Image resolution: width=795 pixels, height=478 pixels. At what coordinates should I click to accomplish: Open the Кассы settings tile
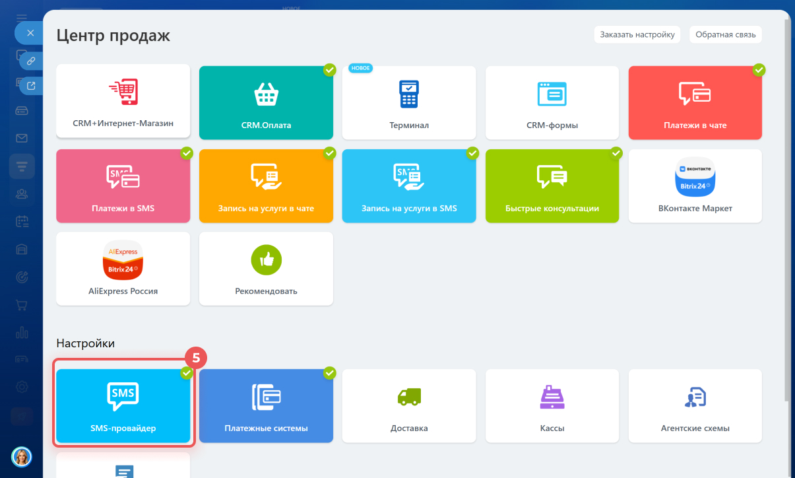pos(552,405)
